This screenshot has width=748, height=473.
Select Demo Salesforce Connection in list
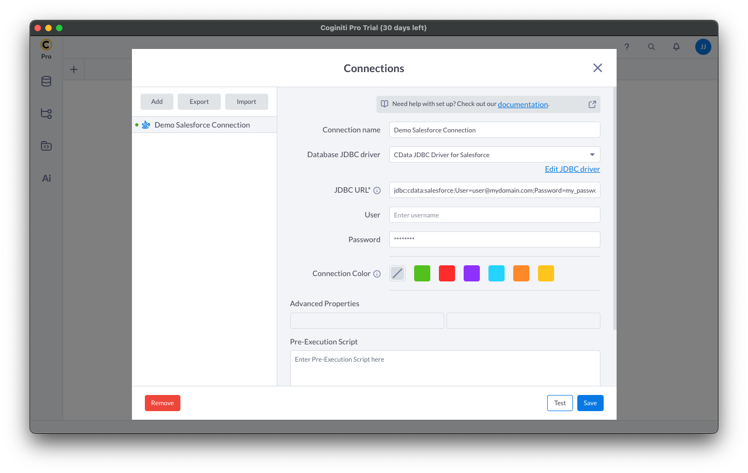[x=202, y=125]
